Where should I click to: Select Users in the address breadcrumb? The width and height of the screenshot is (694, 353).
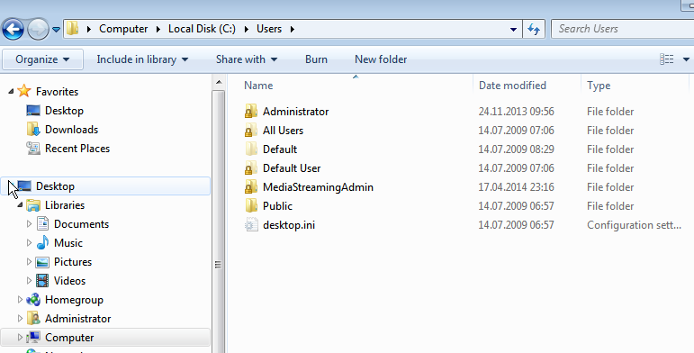(x=269, y=29)
